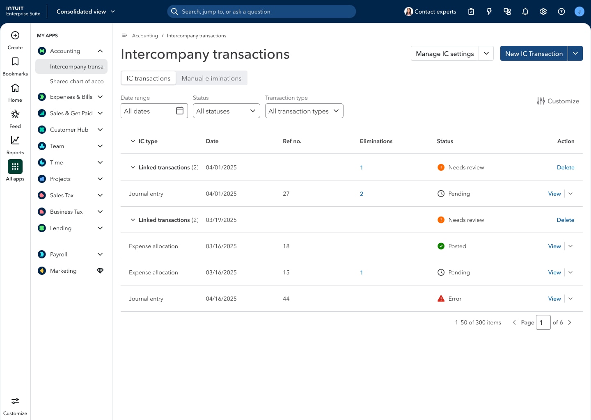Viewport: 591px width, 420px height.
Task: Collapse Linked transactions row dated 04/01/2025
Action: coord(133,167)
